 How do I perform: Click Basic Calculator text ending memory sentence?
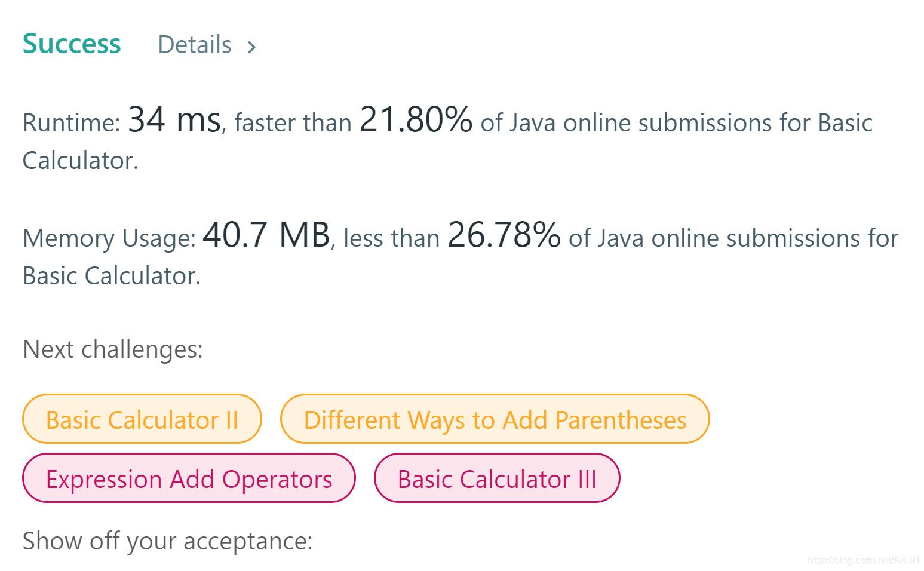pyautogui.click(x=111, y=276)
